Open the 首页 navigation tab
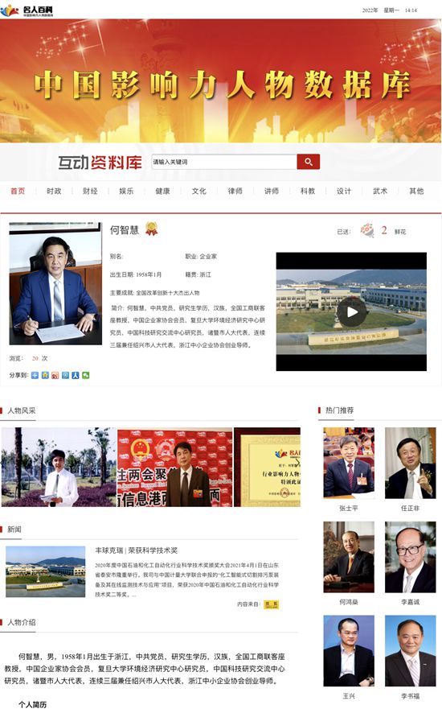Viewport: 442px width, 709px height. click(18, 192)
